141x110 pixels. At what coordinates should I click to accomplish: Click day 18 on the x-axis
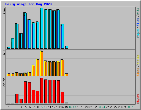click(78, 107)
